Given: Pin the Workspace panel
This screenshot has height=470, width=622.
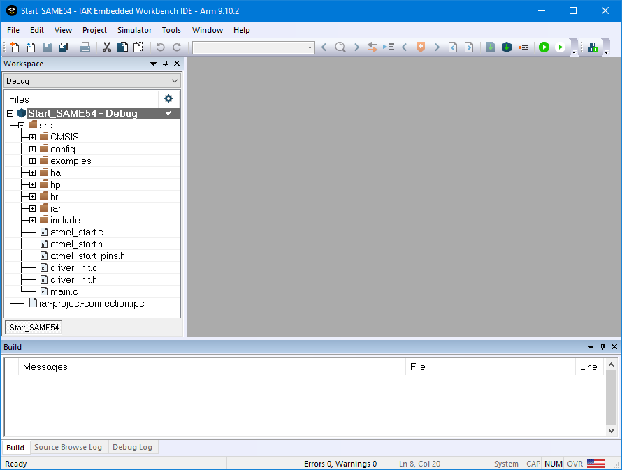Looking at the screenshot, I should [x=166, y=64].
